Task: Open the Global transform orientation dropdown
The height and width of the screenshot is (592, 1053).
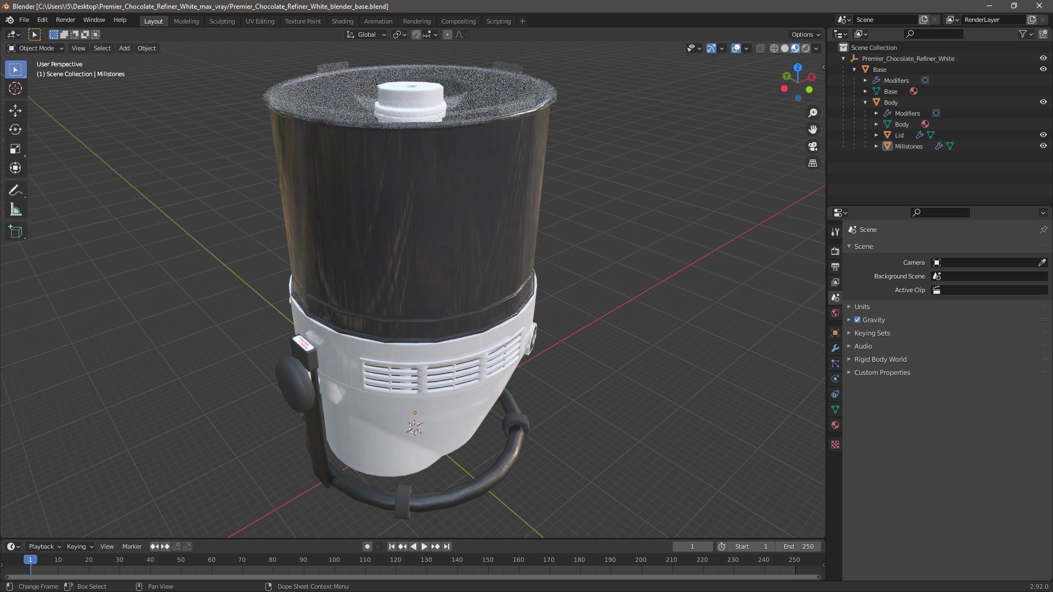Action: (366, 35)
